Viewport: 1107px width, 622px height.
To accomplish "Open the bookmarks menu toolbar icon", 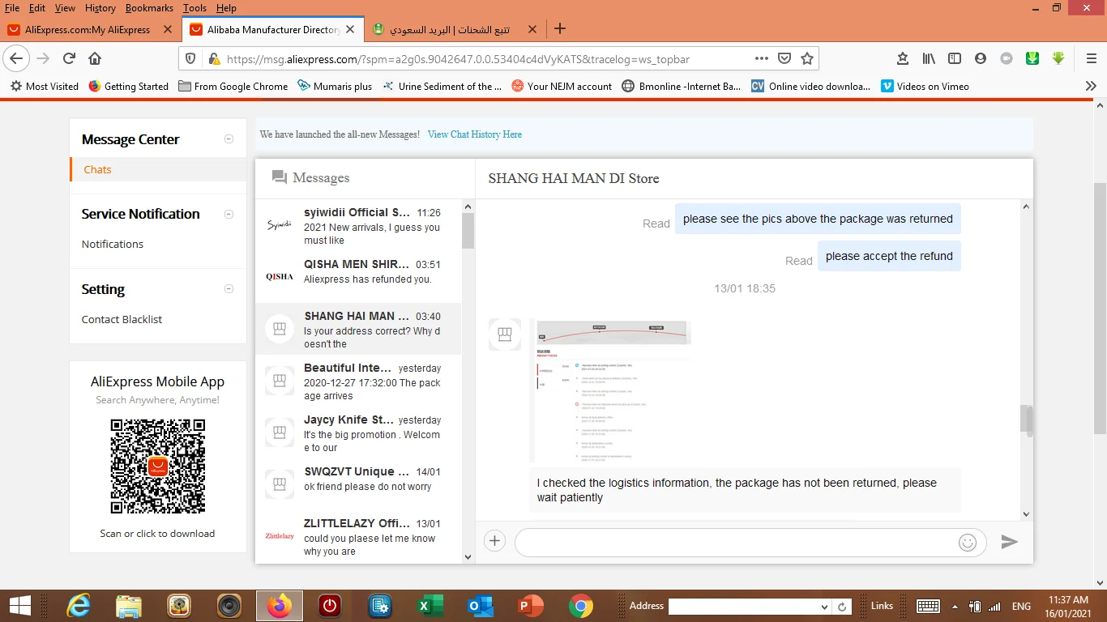I will pos(903,58).
